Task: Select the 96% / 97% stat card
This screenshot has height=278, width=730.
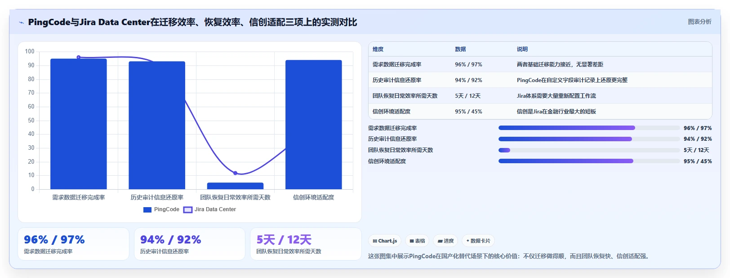Action: click(x=73, y=244)
